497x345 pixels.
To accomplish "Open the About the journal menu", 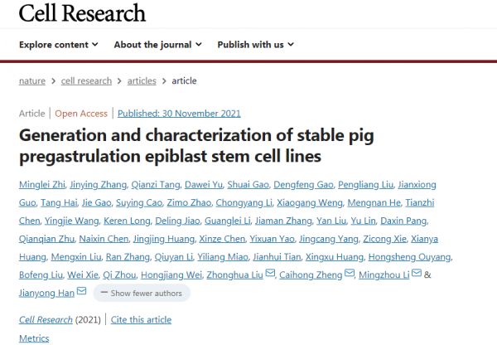I will [158, 45].
